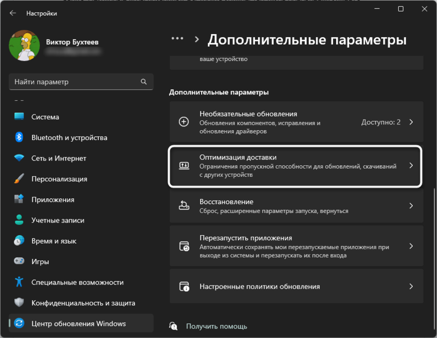
Task: Click the back arrow in Settings header
Action: tap(13, 13)
